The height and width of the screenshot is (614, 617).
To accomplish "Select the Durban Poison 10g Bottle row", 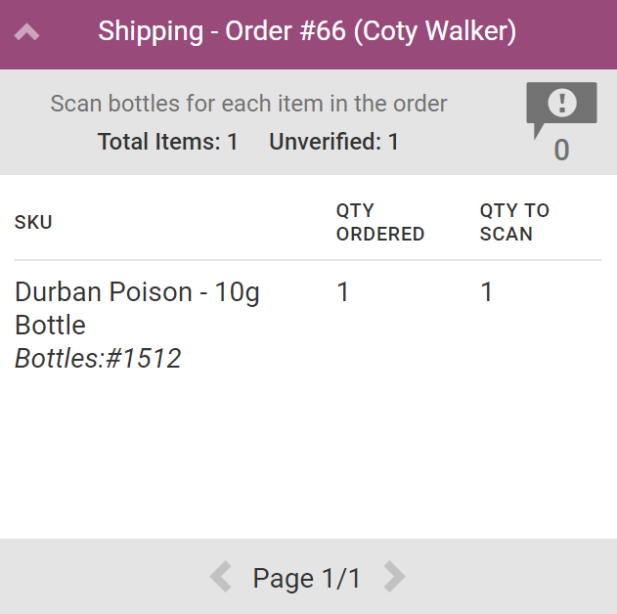I will (x=138, y=308).
